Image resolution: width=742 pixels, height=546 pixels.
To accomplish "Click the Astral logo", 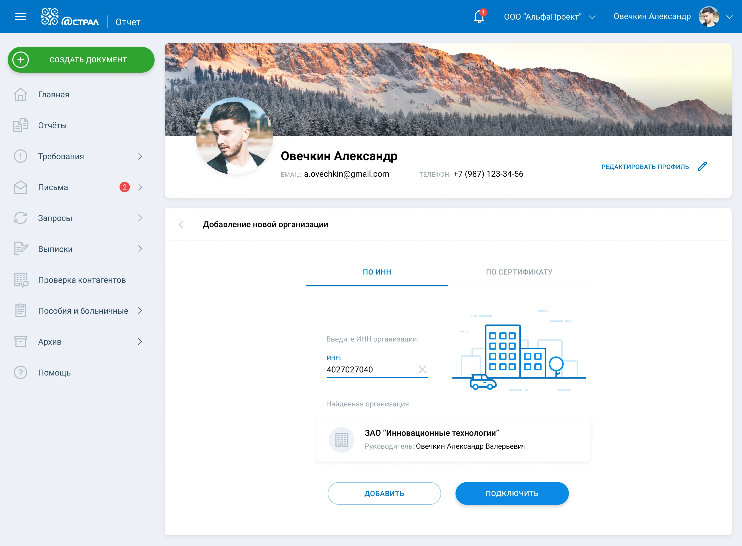I will click(70, 17).
